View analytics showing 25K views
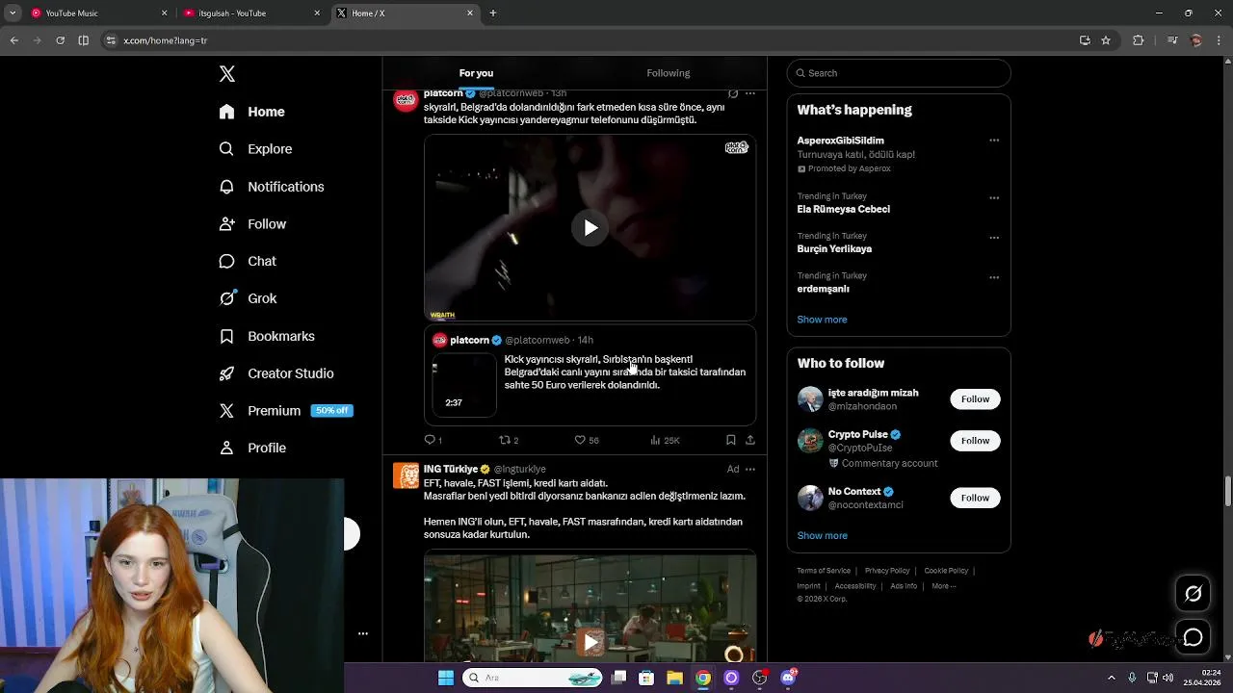The image size is (1233, 693). click(665, 440)
